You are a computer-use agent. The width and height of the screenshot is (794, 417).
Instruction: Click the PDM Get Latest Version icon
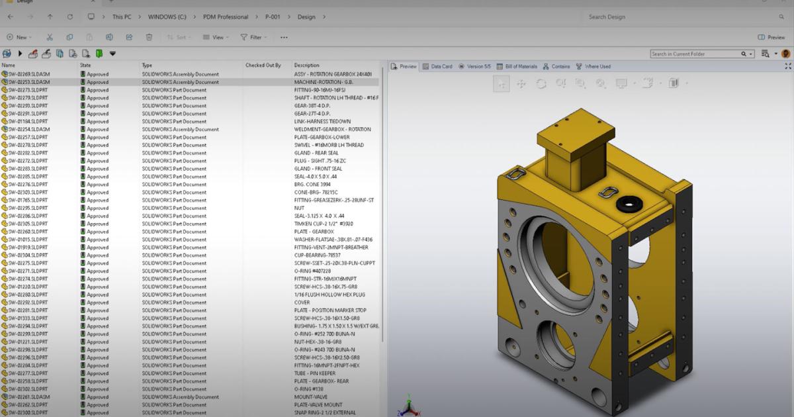(x=60, y=54)
